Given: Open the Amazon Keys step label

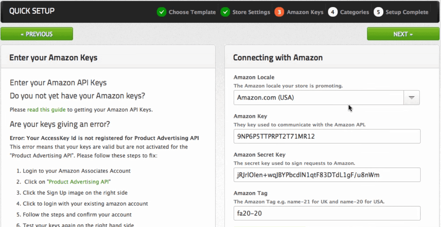Looking at the screenshot, I should [x=305, y=12].
